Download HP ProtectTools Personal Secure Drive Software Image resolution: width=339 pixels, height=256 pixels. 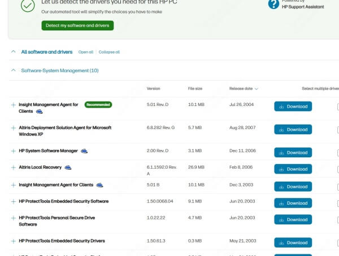point(293,219)
